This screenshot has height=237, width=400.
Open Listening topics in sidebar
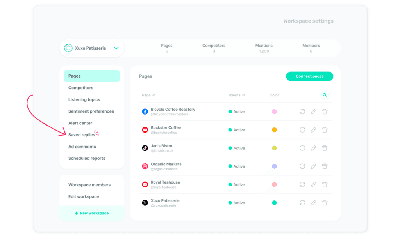[84, 99]
